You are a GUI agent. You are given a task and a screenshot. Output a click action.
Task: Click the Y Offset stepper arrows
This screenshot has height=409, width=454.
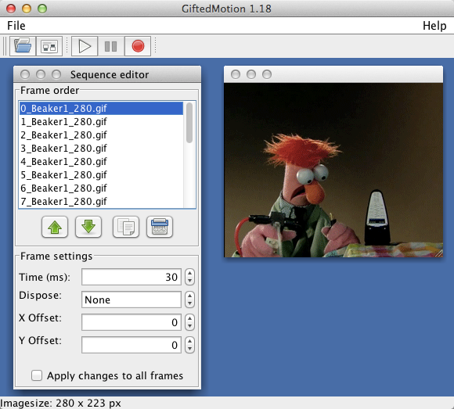click(x=189, y=345)
